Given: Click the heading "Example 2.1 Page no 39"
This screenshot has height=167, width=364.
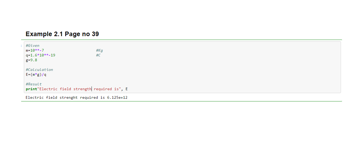Looking at the screenshot, I should [62, 34].
